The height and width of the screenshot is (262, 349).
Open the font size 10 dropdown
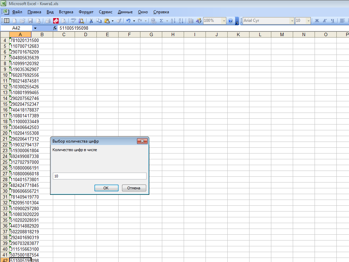click(x=308, y=21)
